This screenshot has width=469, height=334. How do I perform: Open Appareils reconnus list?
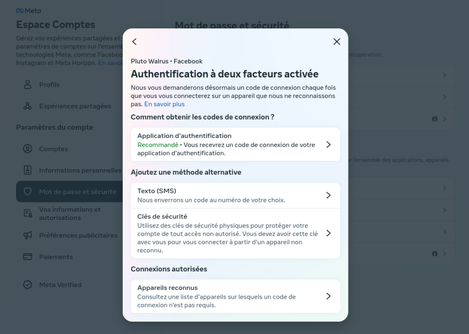tap(235, 296)
